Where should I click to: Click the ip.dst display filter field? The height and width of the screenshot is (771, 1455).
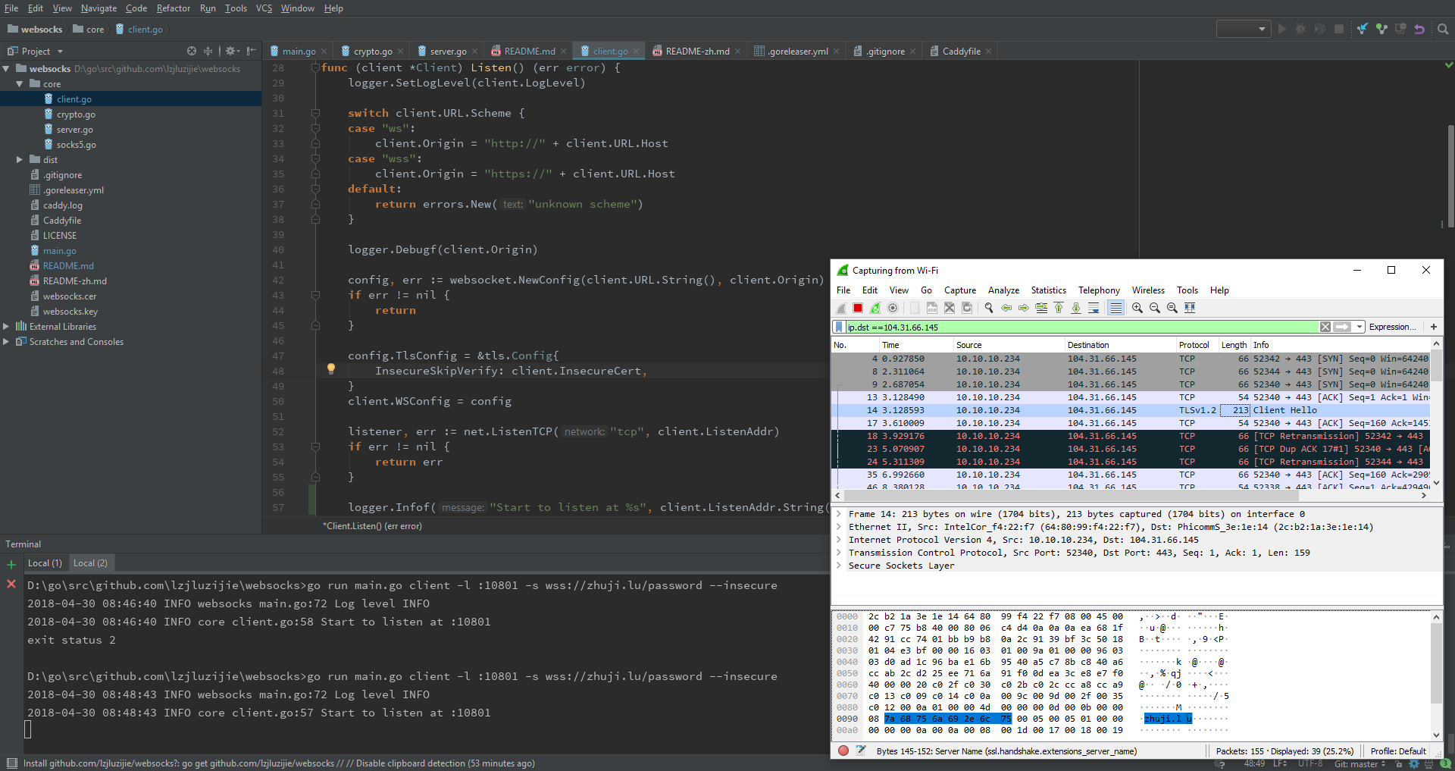pos(1081,327)
